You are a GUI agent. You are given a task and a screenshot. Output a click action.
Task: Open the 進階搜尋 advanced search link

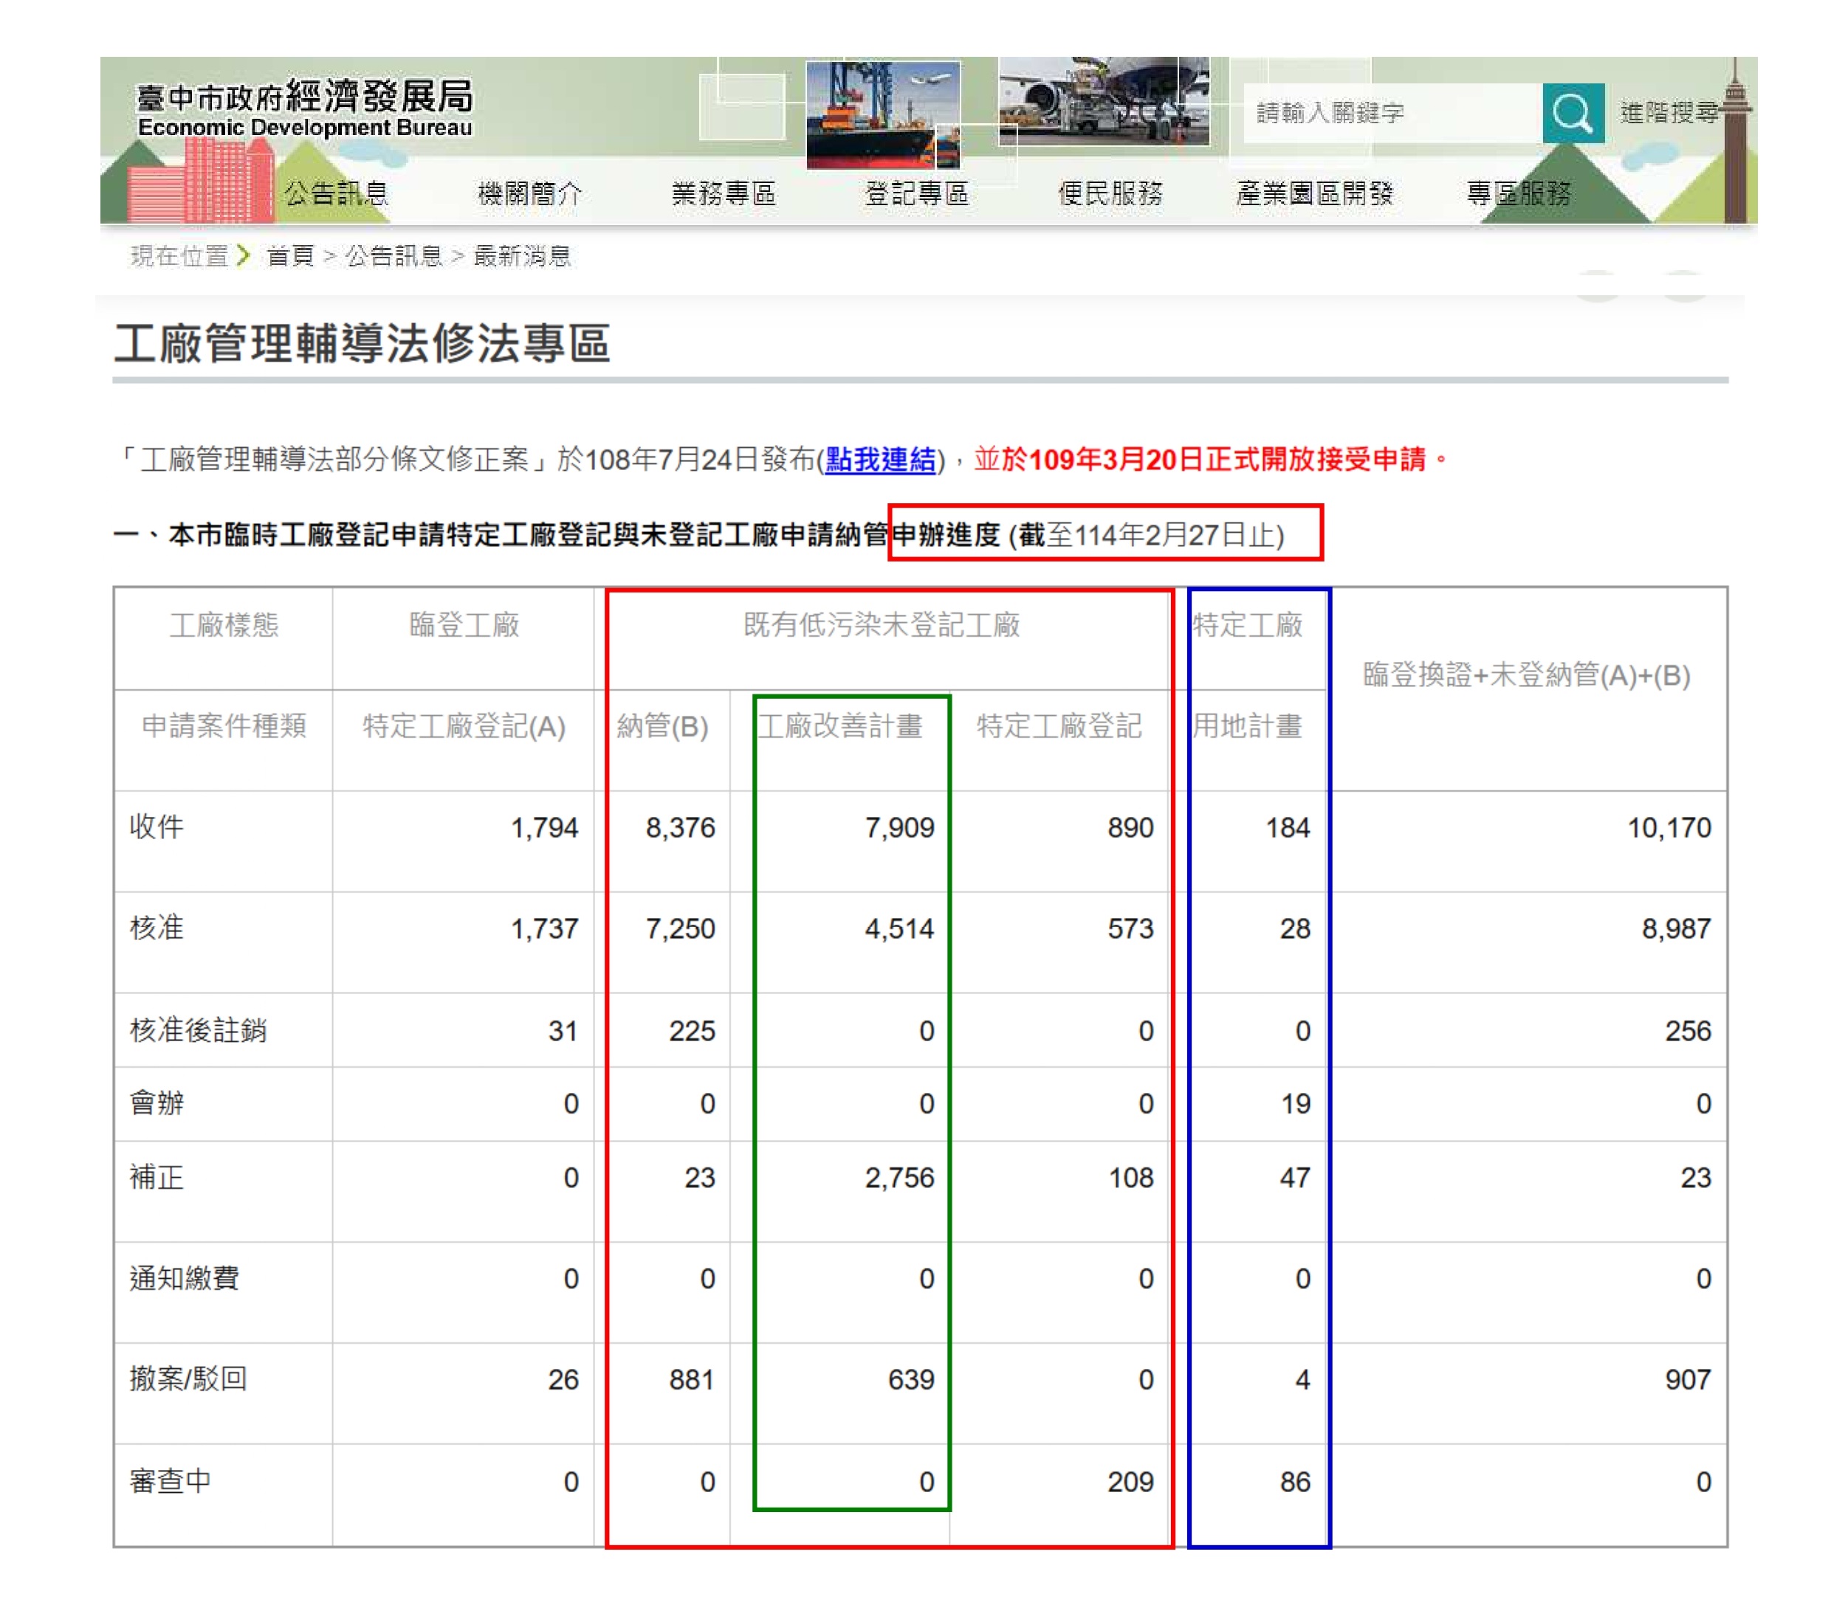click(1668, 113)
